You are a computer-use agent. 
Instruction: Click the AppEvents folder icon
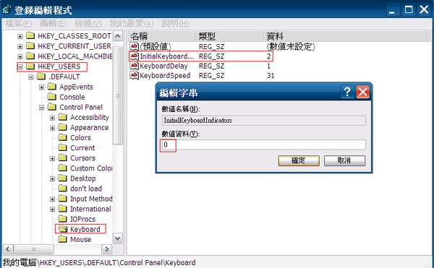52,87
